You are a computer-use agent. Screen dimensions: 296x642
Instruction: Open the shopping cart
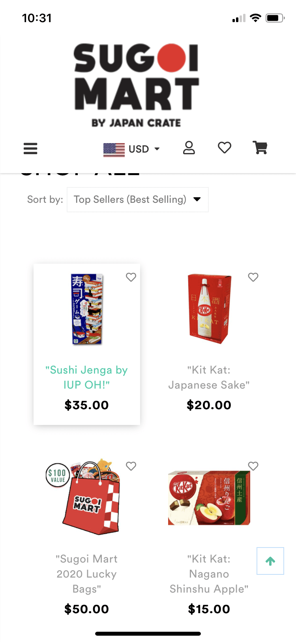point(260,148)
